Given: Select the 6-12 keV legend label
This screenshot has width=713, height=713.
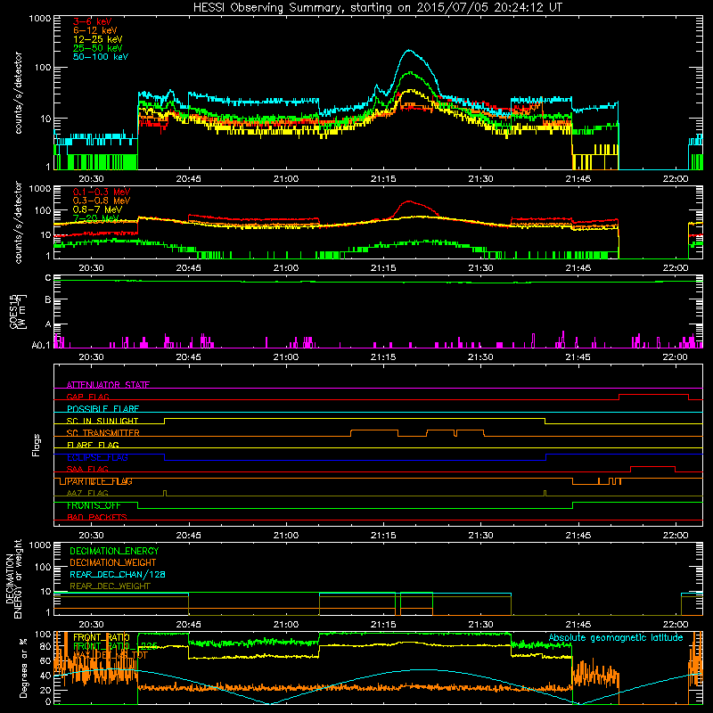Looking at the screenshot, I should pos(94,30).
